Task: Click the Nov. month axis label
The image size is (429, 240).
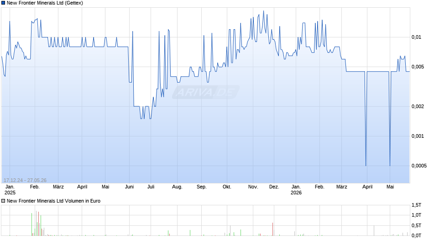Action: tap(253, 187)
